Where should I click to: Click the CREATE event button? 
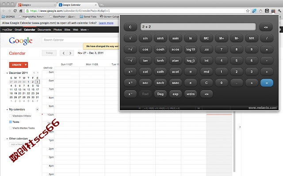[16, 65]
